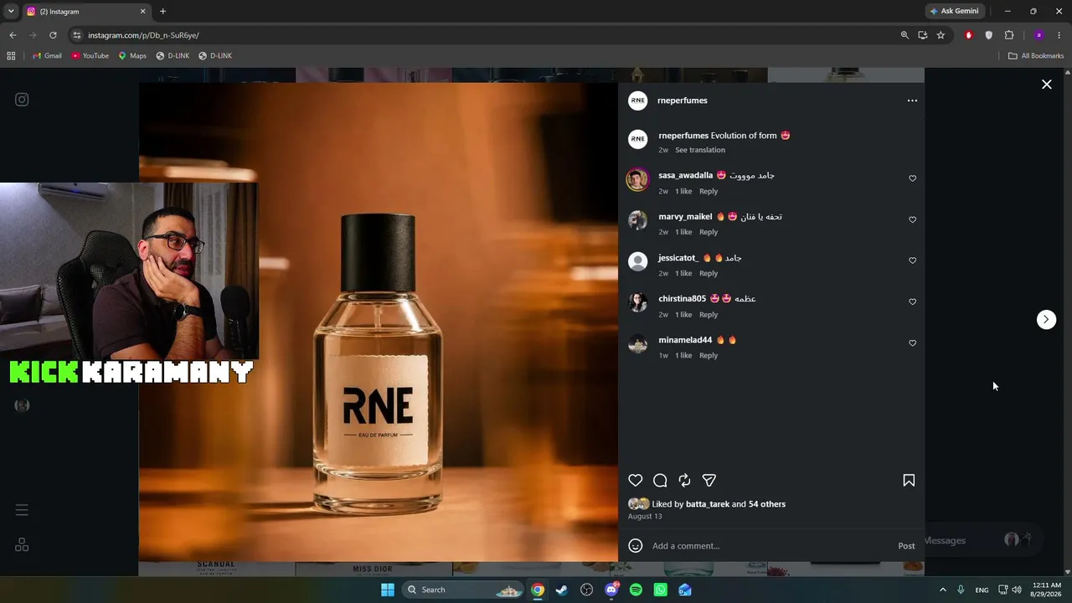Reload the Instagram page
This screenshot has height=603, width=1072.
click(x=53, y=35)
